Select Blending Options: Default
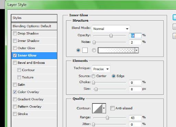Image resolution: width=176 pixels, height=127 pixels. coord(34,26)
